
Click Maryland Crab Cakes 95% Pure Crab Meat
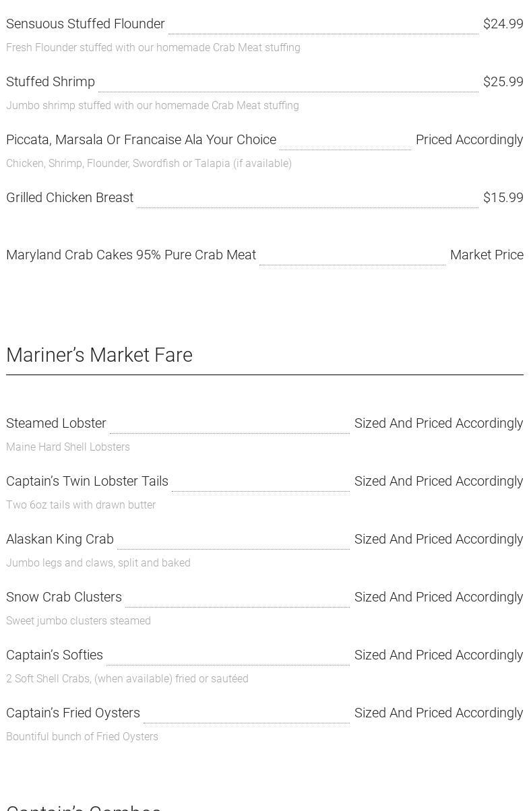coord(131,255)
